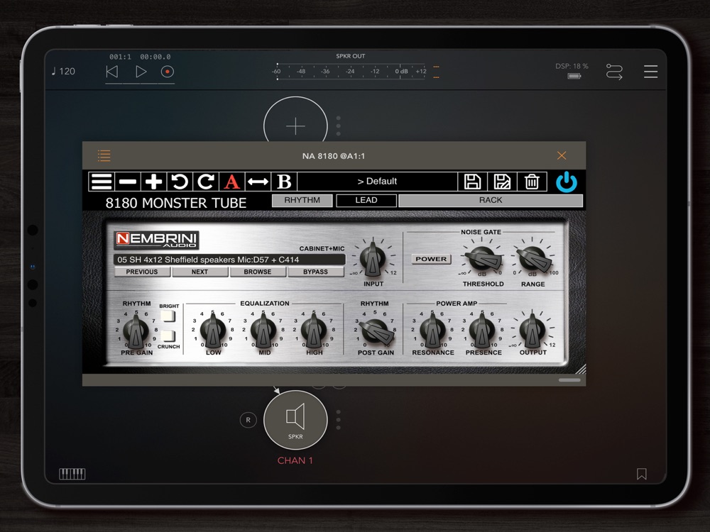
Task: Click the HIGH equalization knob
Action: [315, 331]
